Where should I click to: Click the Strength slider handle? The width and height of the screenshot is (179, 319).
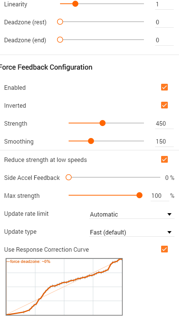pos(103,123)
